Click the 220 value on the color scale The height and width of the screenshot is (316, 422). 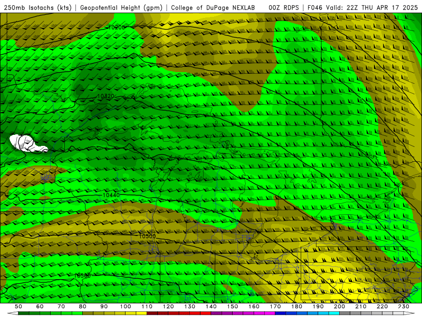(382, 307)
